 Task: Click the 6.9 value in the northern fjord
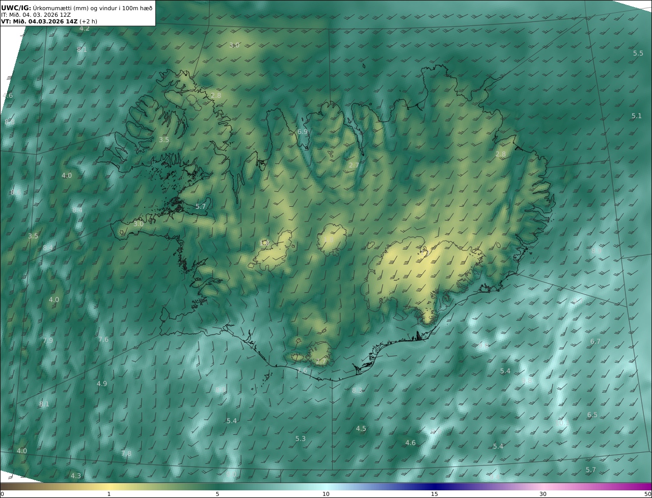pos(303,131)
